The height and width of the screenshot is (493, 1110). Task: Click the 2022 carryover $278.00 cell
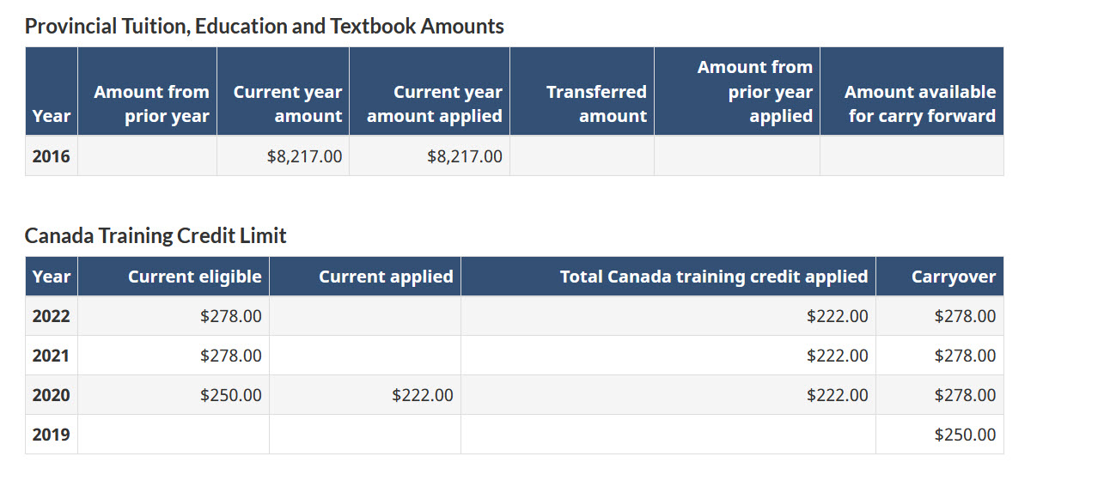pos(940,316)
